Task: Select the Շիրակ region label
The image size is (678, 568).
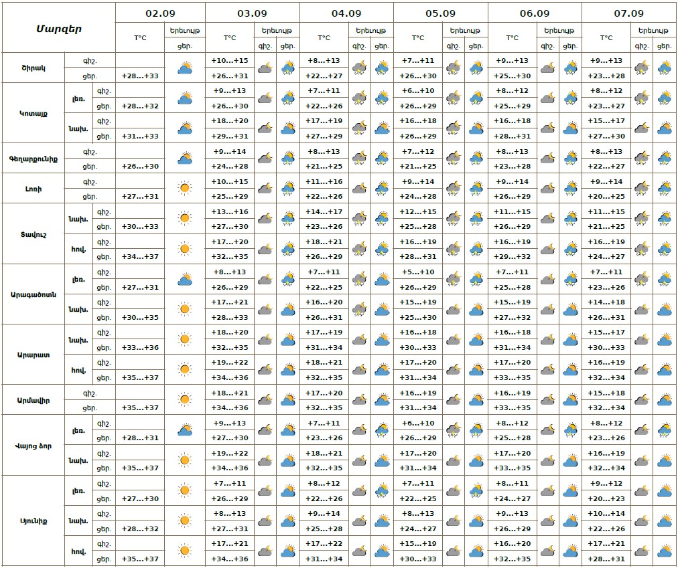Action: [x=33, y=68]
